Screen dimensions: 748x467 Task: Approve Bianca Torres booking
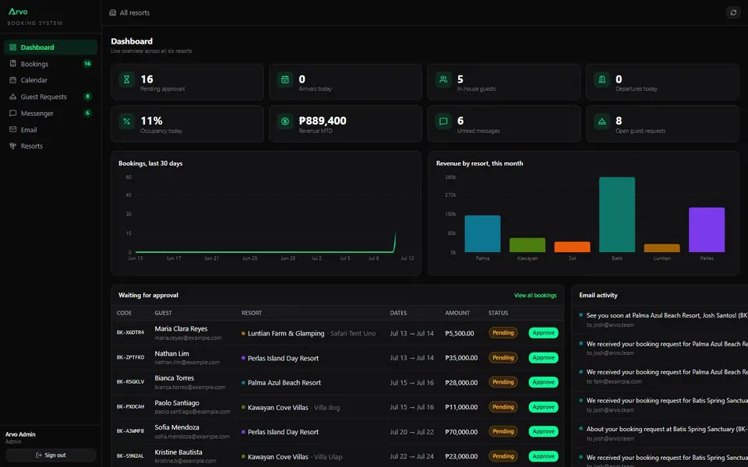tap(543, 381)
